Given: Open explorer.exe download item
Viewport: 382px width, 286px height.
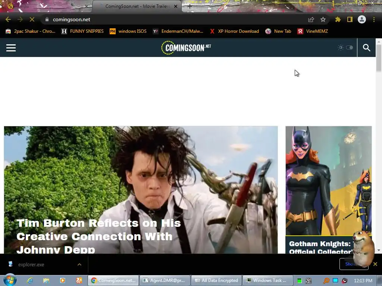Looking at the screenshot, I should pos(31,264).
